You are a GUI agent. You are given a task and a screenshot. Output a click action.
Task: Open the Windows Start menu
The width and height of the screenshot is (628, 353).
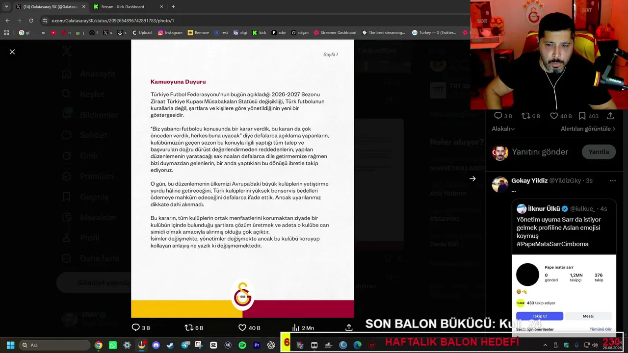(x=10, y=345)
